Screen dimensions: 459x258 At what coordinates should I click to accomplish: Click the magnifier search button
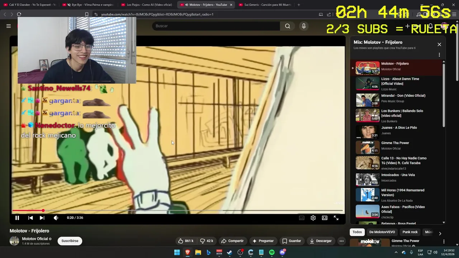(x=288, y=26)
